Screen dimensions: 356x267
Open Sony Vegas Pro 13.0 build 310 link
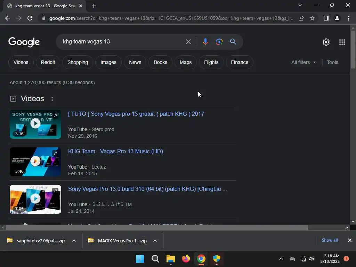tap(147, 189)
